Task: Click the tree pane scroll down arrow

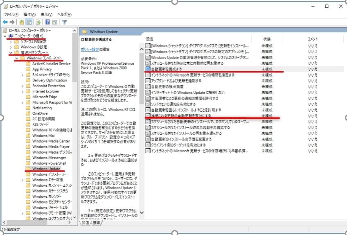Action: tap(74, 217)
